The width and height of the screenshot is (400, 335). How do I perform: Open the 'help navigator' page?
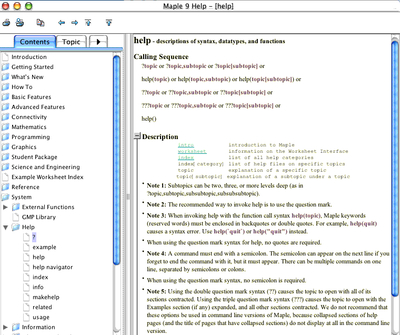click(x=53, y=267)
